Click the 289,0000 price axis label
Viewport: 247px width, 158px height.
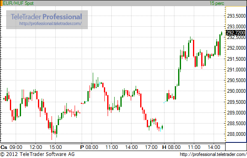pos(236,113)
